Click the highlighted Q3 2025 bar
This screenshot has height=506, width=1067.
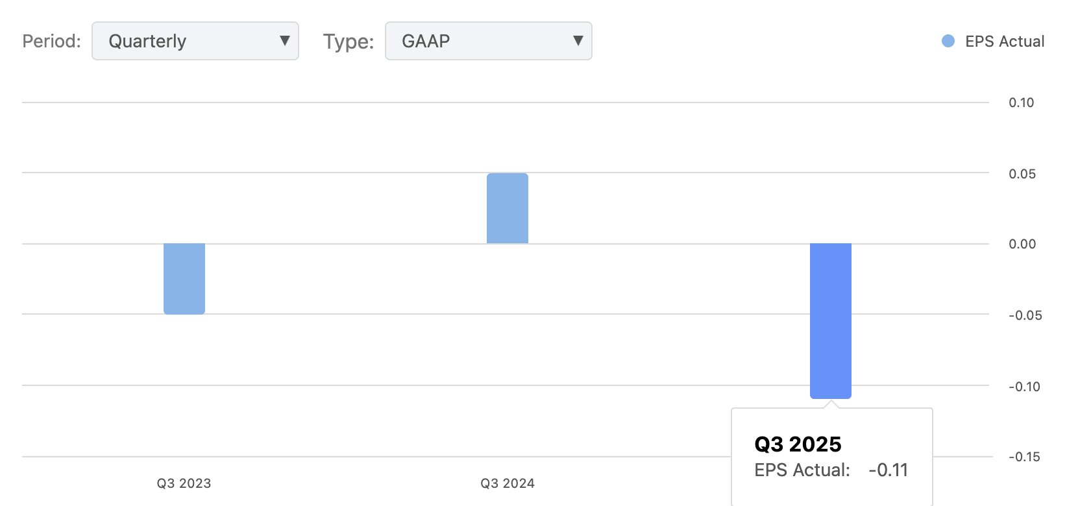[831, 320]
